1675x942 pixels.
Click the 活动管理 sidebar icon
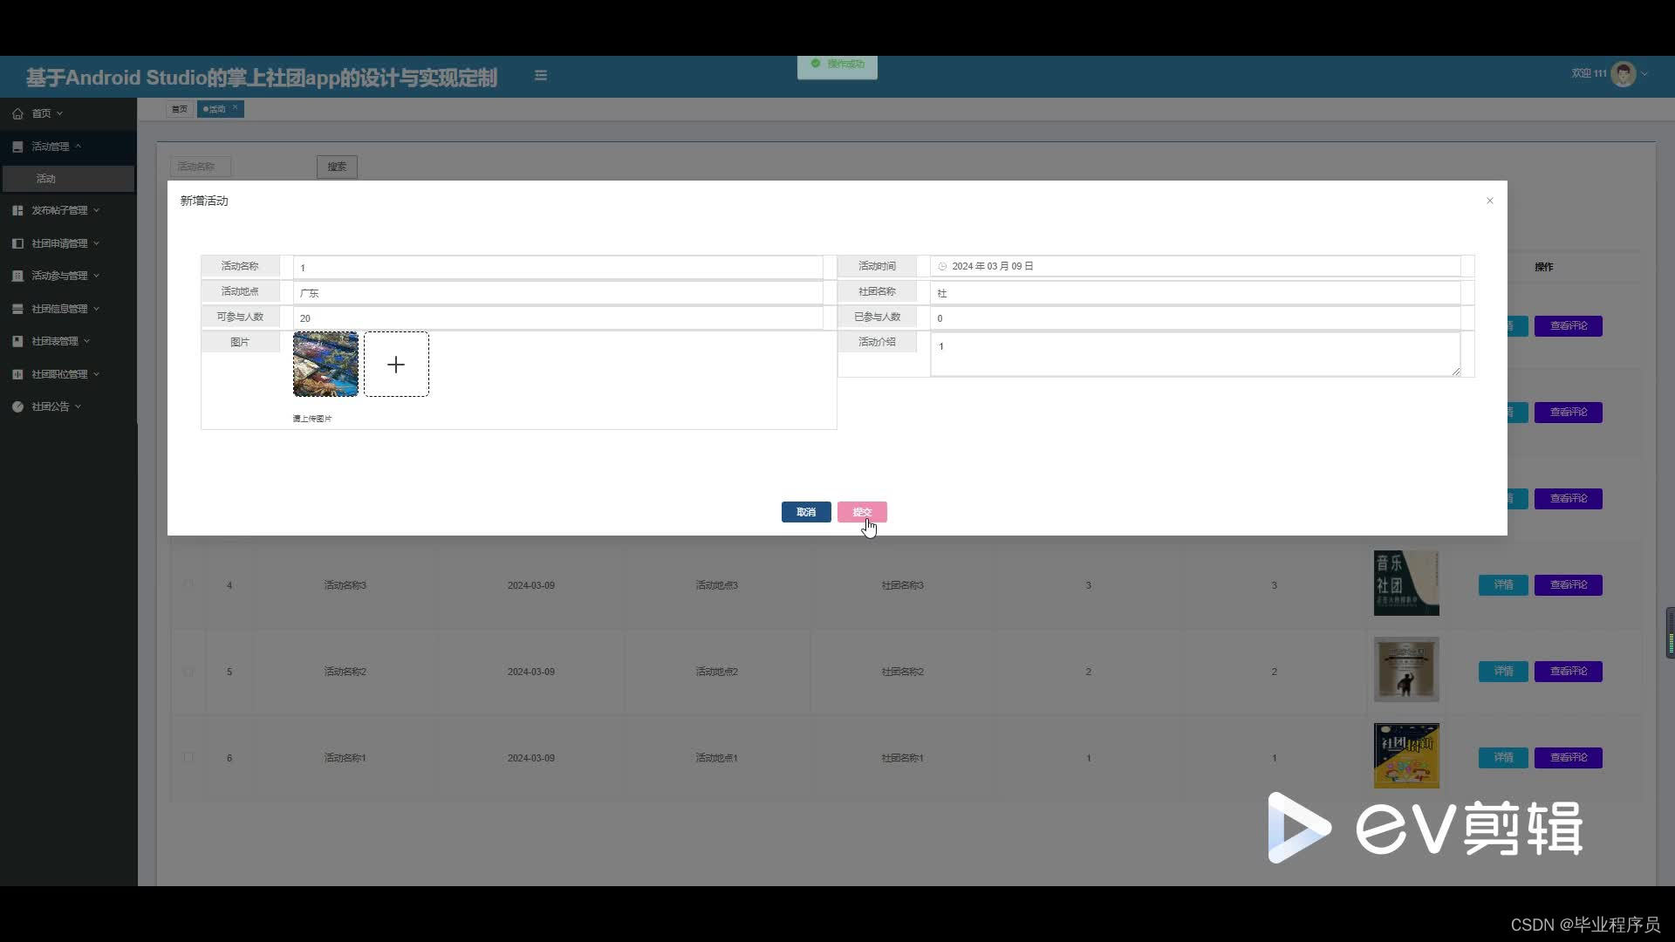coord(17,147)
